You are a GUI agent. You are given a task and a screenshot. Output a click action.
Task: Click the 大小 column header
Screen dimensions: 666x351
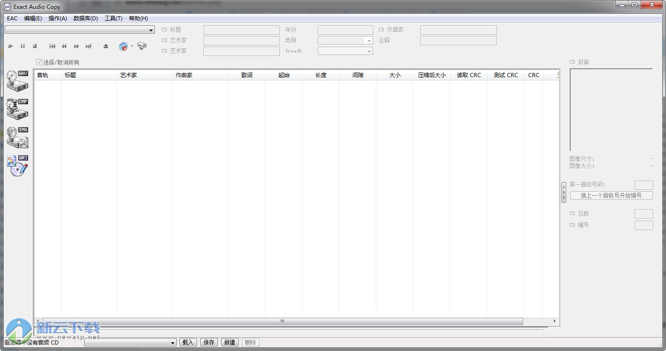[x=395, y=75]
